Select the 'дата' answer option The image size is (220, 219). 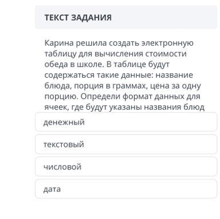[x=126, y=189]
